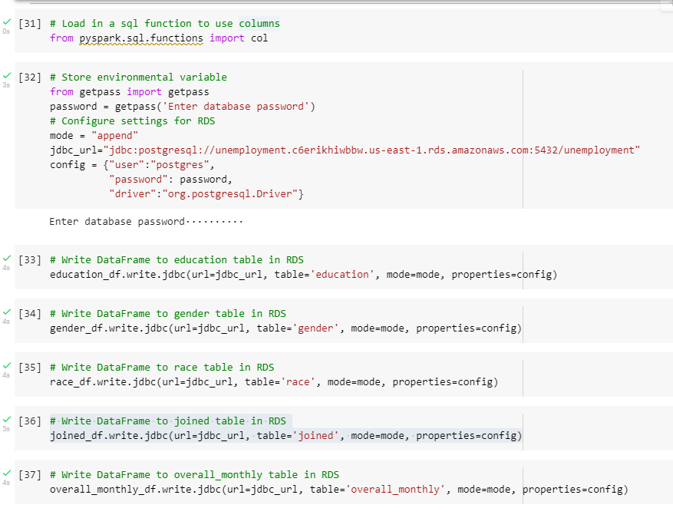Click 'Configure settings for RDS' comment
Image resolution: width=673 pixels, height=518 pixels.
point(132,121)
